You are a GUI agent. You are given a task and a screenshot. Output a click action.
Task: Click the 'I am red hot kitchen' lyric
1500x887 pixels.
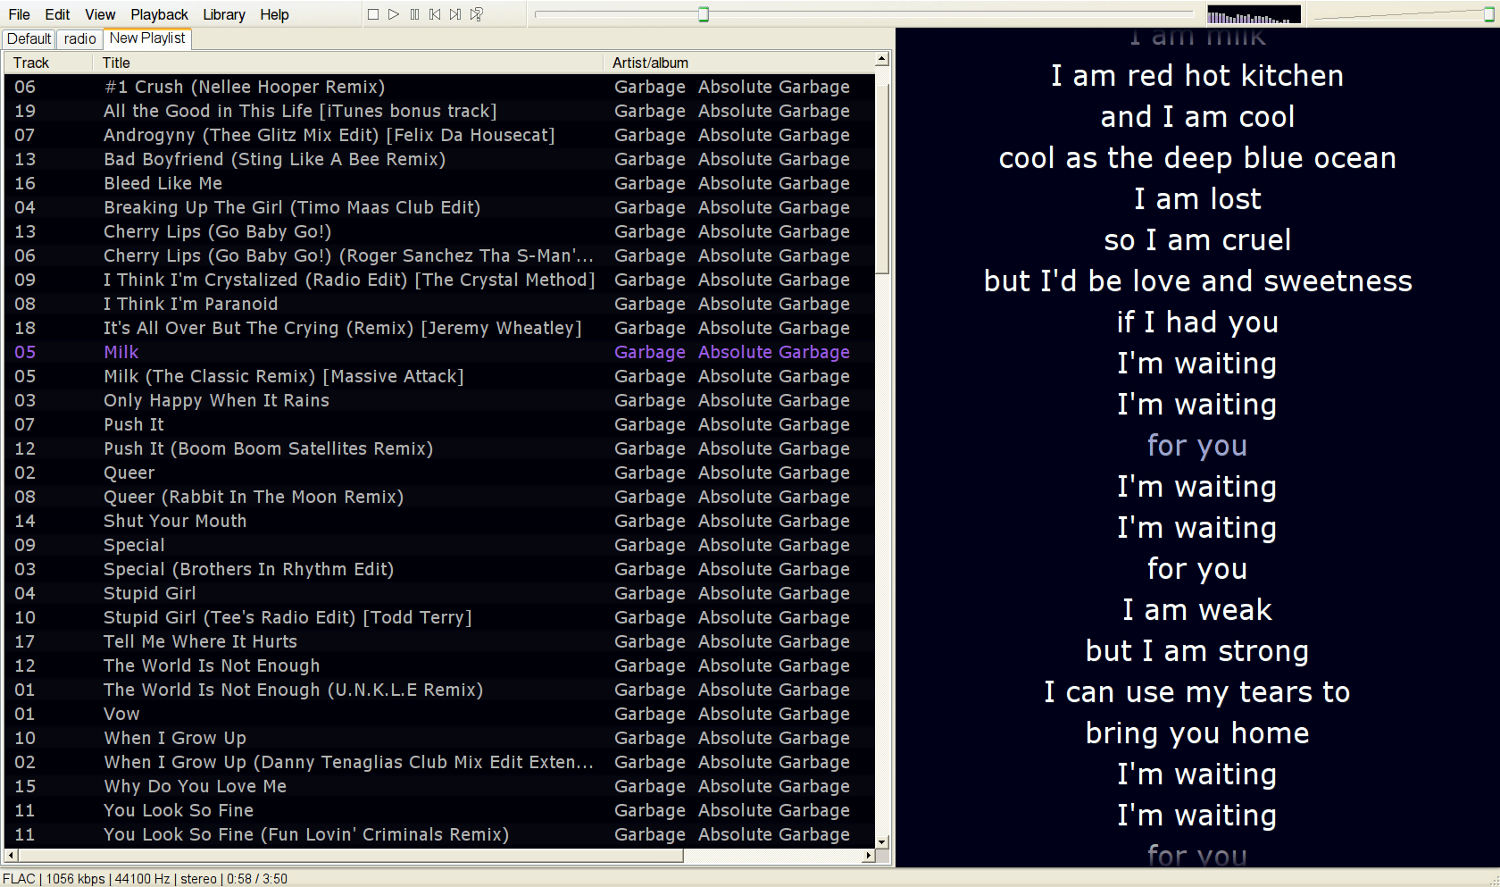[x=1197, y=76]
